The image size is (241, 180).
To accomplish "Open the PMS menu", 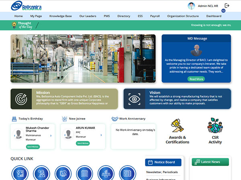I will pos(107,16).
